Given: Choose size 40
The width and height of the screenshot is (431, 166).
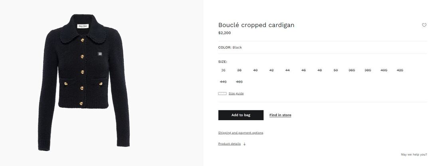Looking at the screenshot, I should [255, 70].
